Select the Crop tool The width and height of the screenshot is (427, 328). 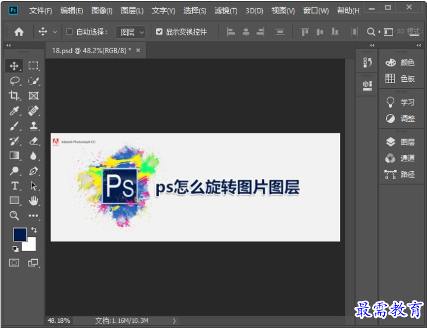pyautogui.click(x=14, y=96)
